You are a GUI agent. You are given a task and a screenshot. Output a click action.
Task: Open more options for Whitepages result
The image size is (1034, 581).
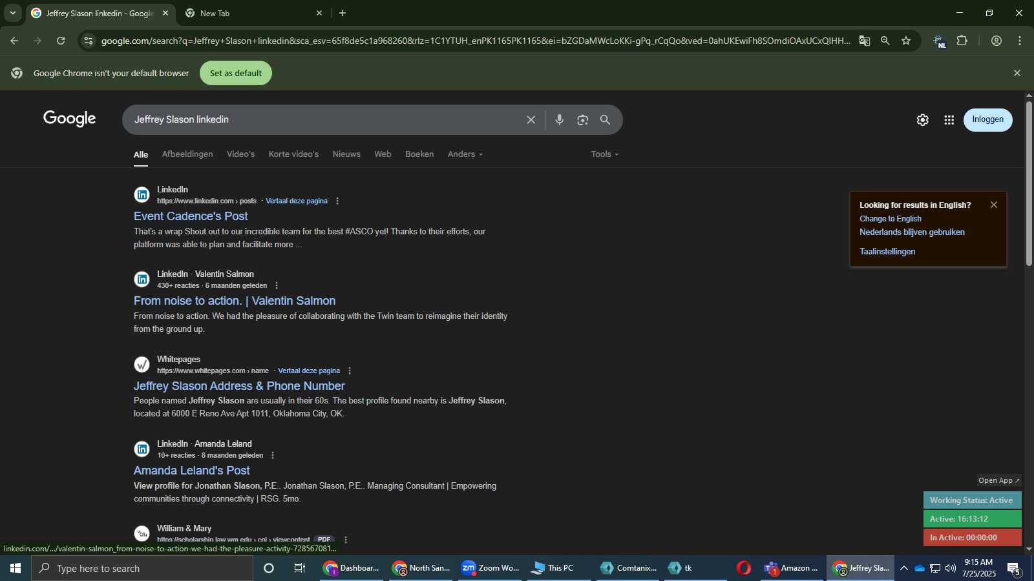tap(350, 371)
